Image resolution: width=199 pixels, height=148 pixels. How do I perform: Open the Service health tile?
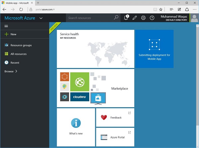coord(96,49)
